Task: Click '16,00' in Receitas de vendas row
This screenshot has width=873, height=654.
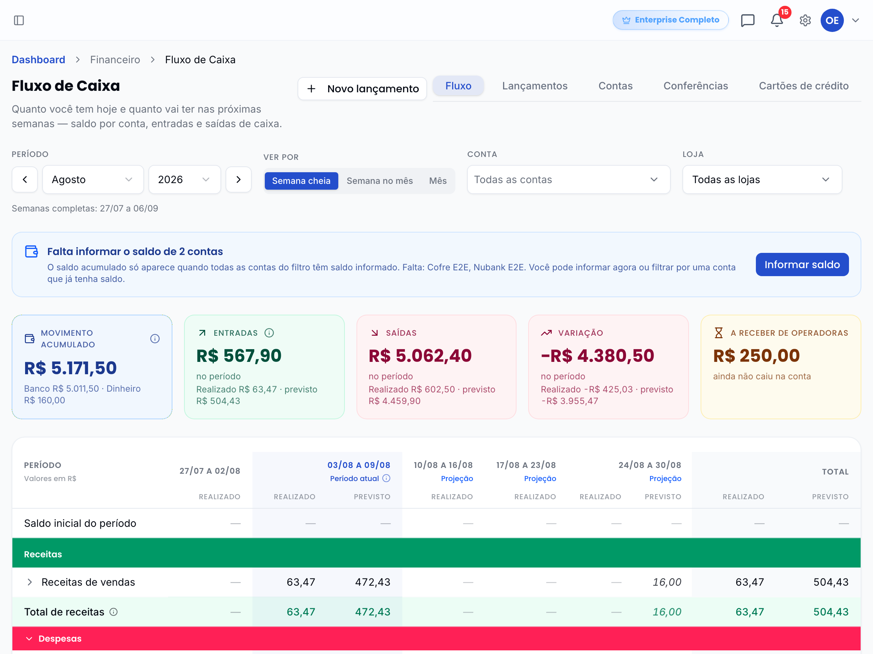Action: click(667, 582)
